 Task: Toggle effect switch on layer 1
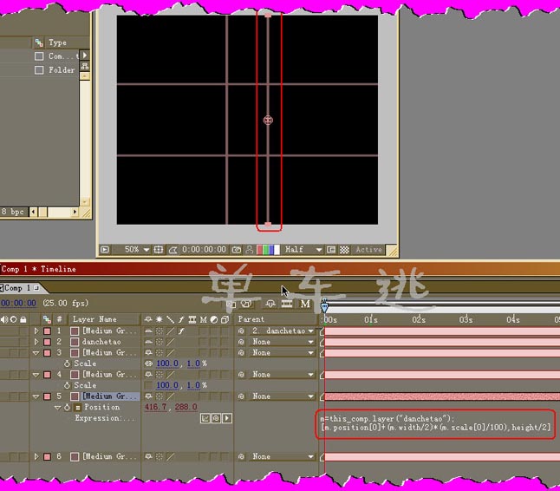[x=181, y=331]
